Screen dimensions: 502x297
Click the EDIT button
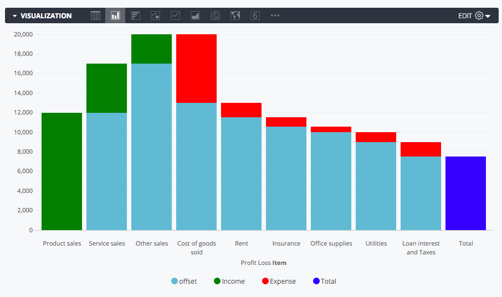coord(465,16)
